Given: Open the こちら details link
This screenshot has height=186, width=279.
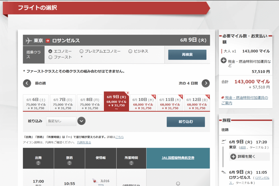Looking at the screenshot, I should pos(119,137).
